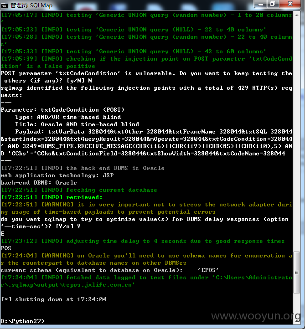Viewport: 305px width, 329px height.
Task: Click the '[*] shutting down at 17:24:04' line
Action: coord(54,299)
